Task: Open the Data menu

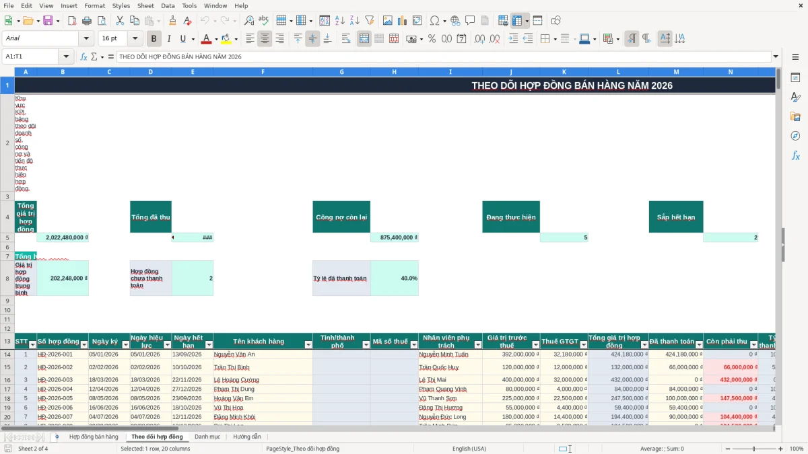Action: pos(168,5)
